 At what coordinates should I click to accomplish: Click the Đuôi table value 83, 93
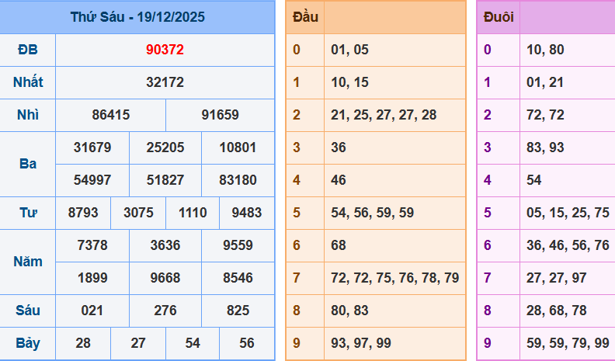coord(545,148)
